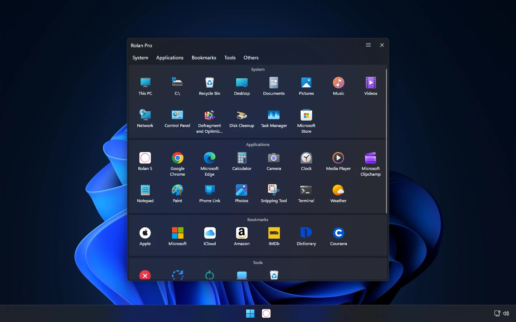Switch to the Applications tab
This screenshot has height=322, width=516.
169,58
